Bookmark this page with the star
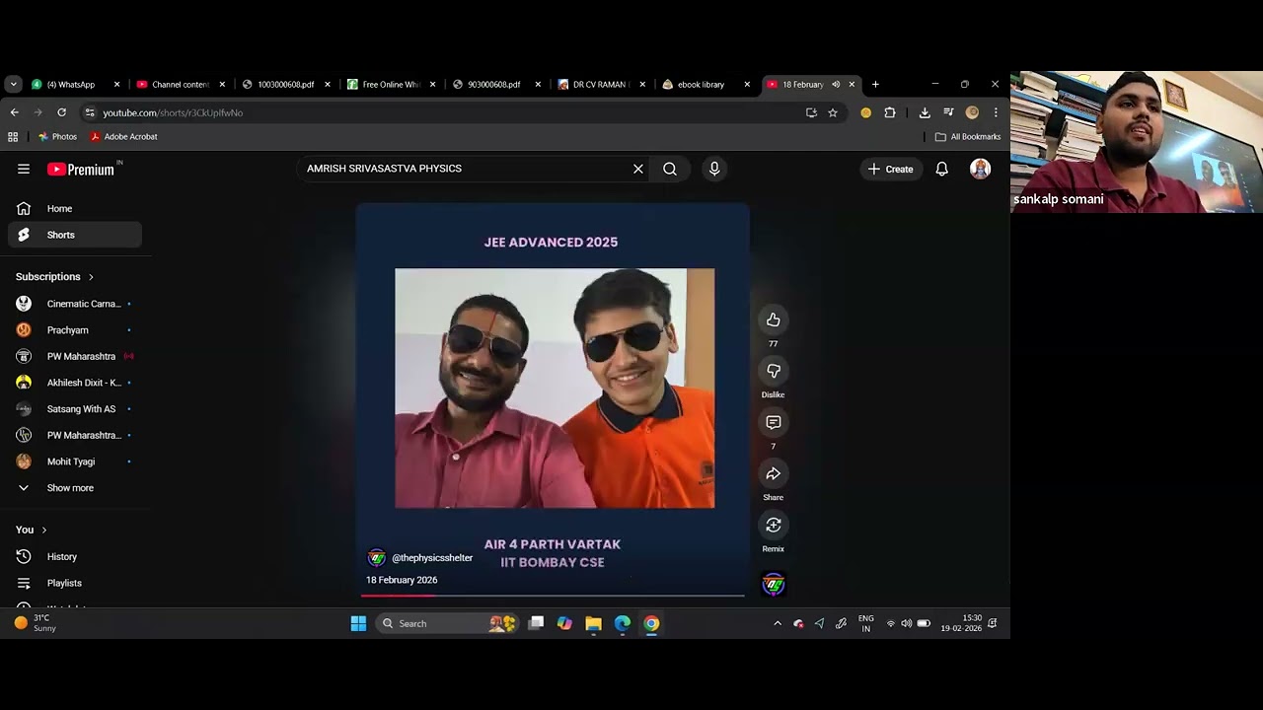Screen dimensions: 1263x710 tap(833, 112)
